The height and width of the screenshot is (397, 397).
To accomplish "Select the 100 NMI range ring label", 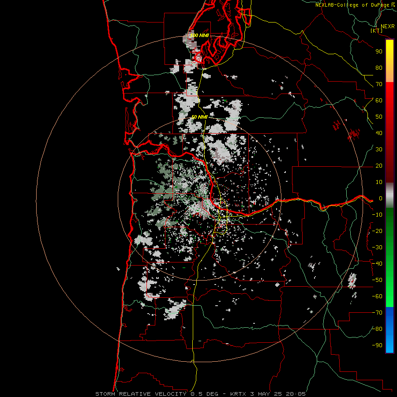I will tap(199, 35).
